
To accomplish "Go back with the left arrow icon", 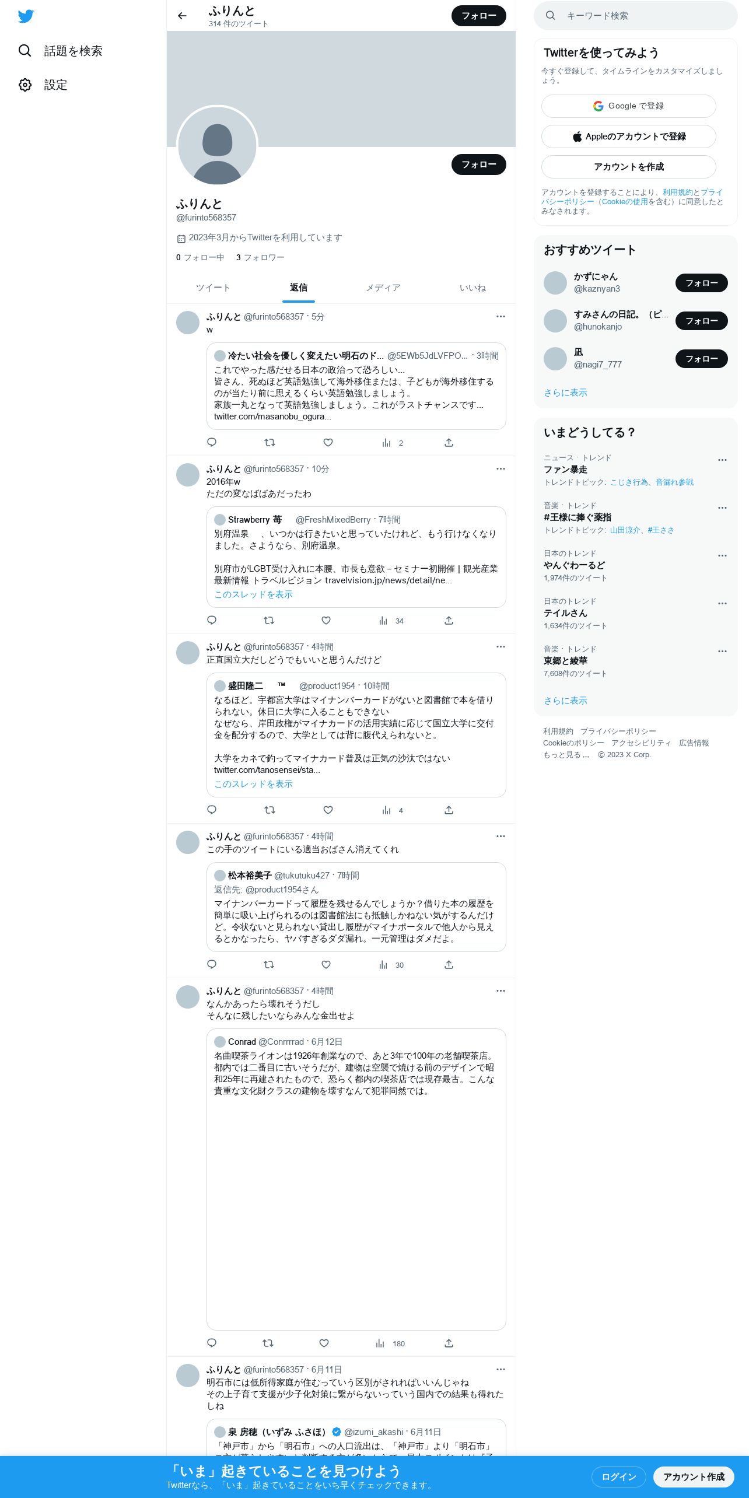I will point(183,16).
